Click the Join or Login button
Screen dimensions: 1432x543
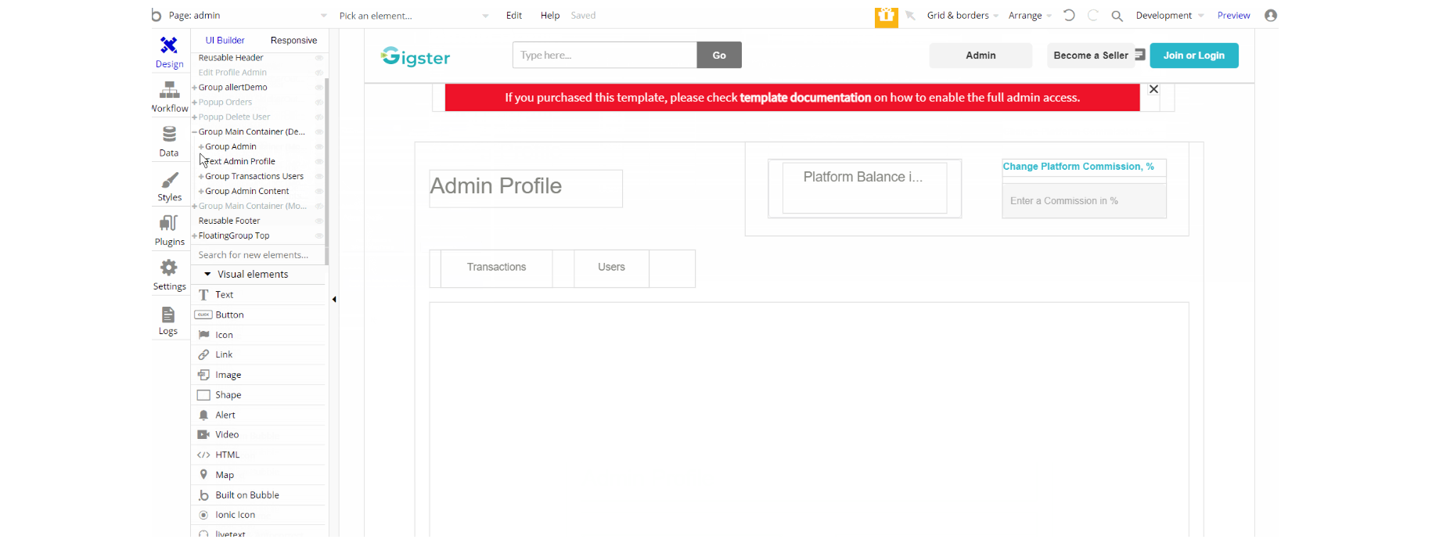[x=1194, y=56]
